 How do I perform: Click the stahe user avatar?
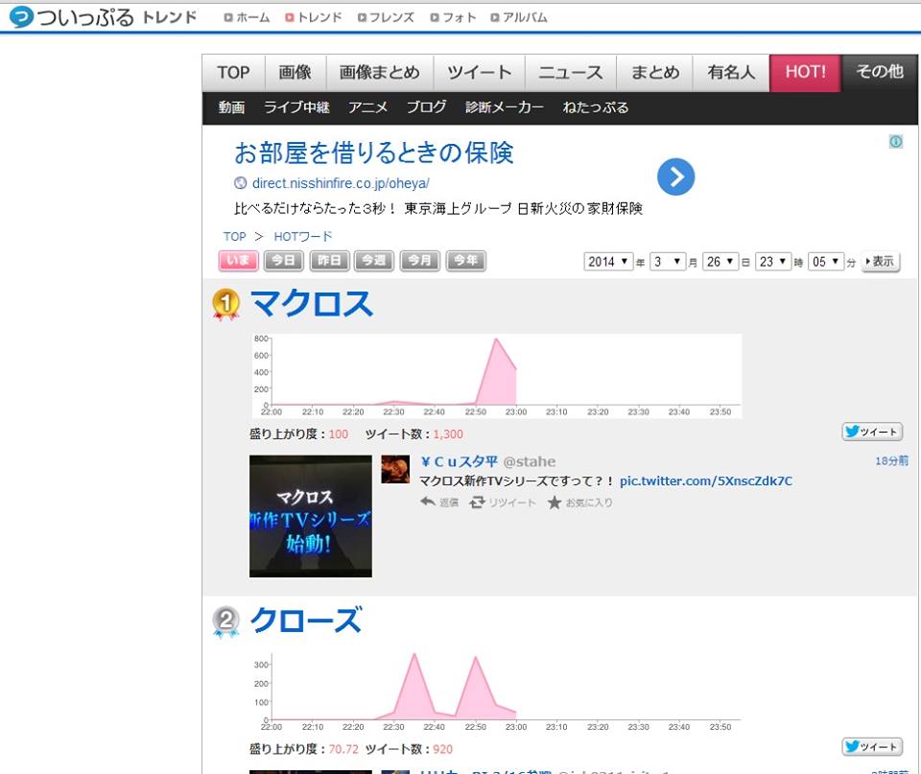[x=395, y=469]
